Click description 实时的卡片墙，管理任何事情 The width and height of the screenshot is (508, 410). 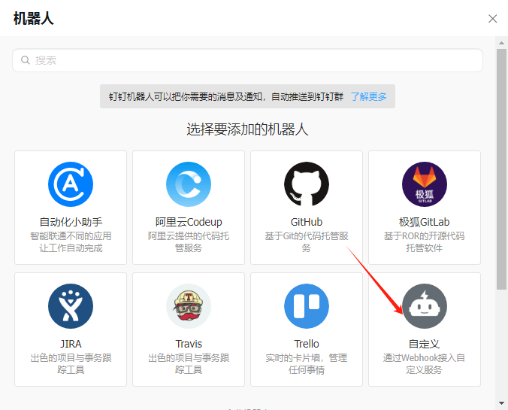(307, 363)
